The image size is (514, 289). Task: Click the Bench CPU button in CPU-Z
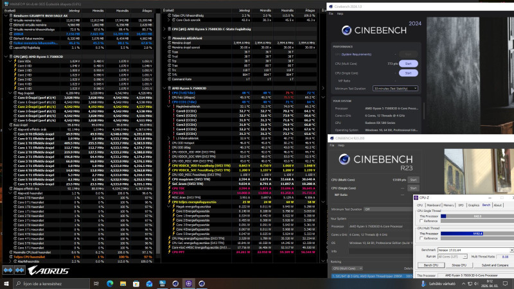click(x=430, y=265)
